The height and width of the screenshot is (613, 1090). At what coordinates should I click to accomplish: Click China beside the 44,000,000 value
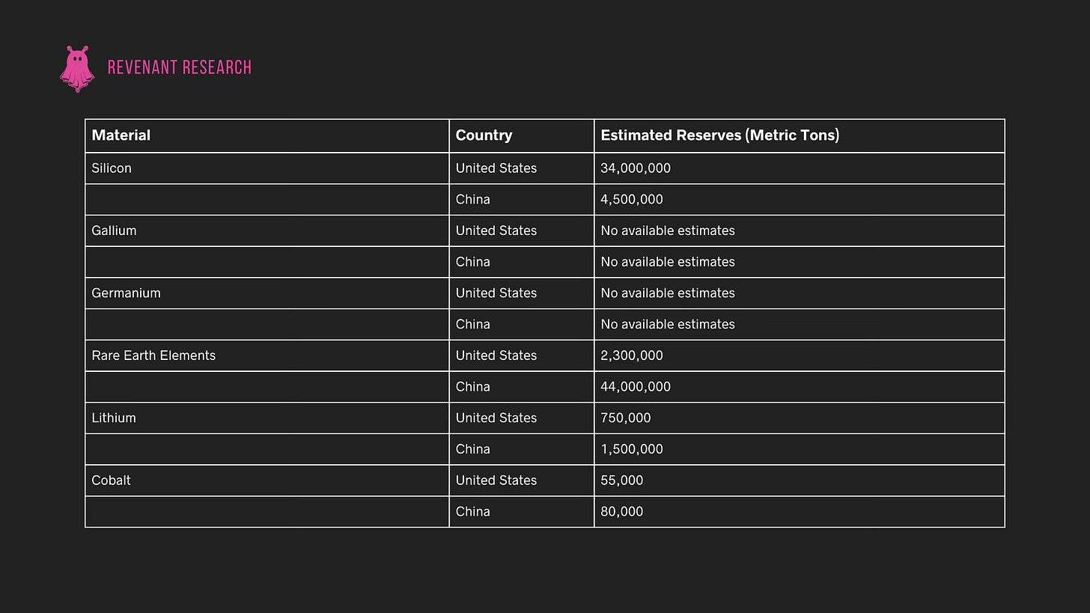coord(473,387)
